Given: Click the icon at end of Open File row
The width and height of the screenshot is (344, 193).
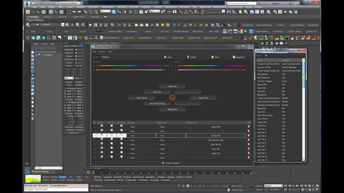Looking at the screenshot, I should click(248, 153).
